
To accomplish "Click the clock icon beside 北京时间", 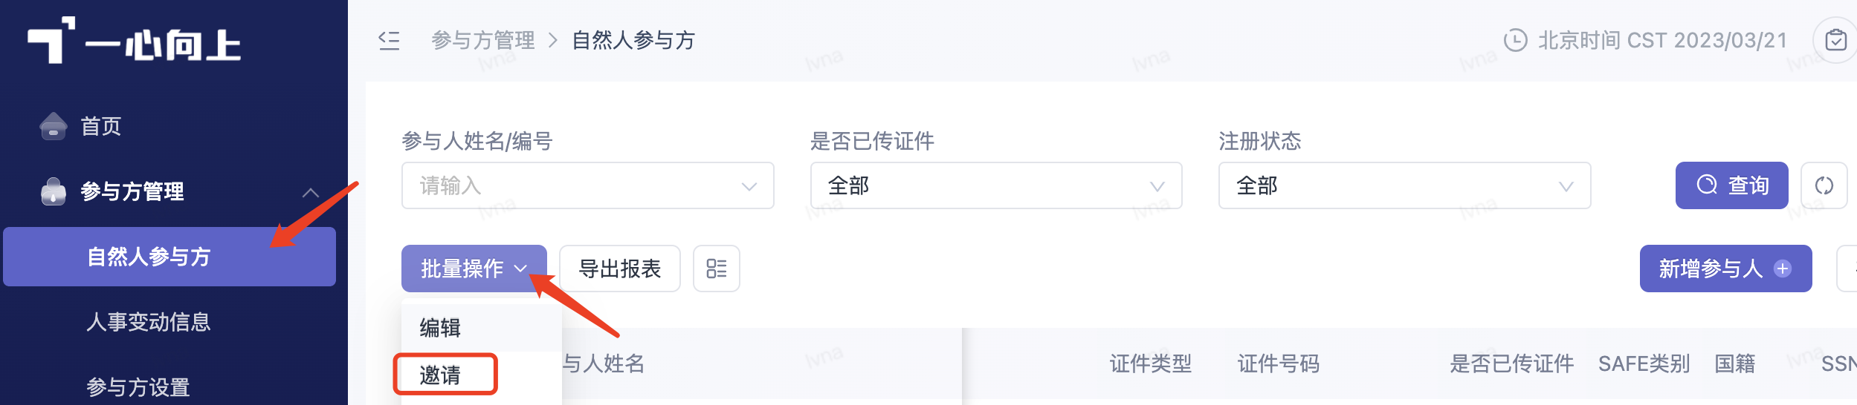I will [1515, 40].
